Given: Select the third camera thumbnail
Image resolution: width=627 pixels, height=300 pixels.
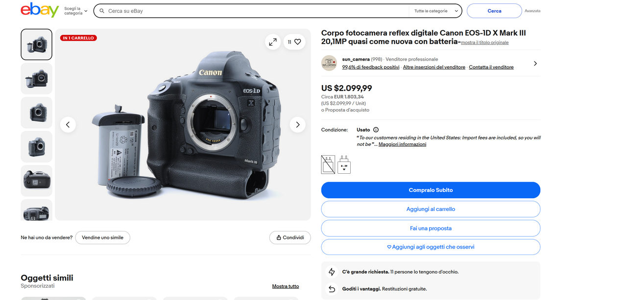Looking at the screenshot, I should point(36,113).
